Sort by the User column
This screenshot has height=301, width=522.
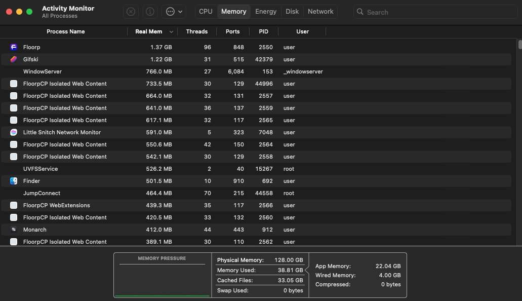tap(302, 31)
